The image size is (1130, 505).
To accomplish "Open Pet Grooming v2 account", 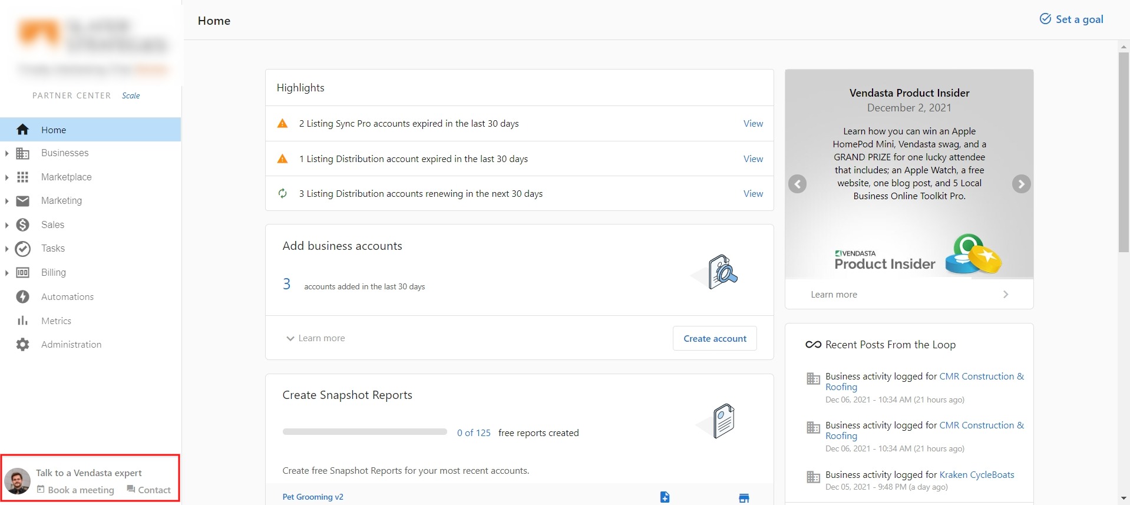I will pos(313,497).
